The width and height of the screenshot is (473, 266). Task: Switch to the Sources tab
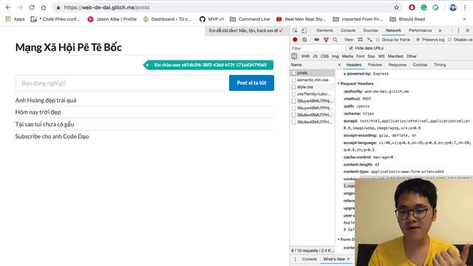point(370,30)
